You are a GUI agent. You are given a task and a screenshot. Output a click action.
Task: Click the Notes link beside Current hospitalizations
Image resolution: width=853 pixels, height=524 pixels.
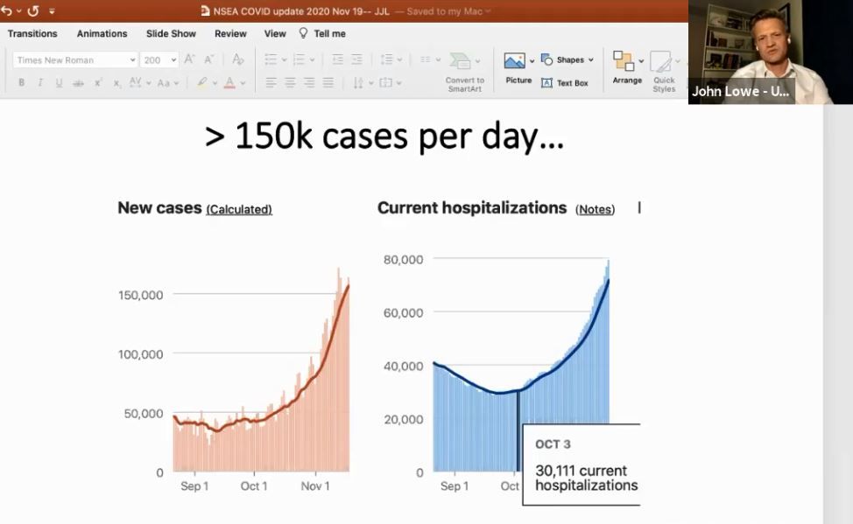click(x=595, y=209)
